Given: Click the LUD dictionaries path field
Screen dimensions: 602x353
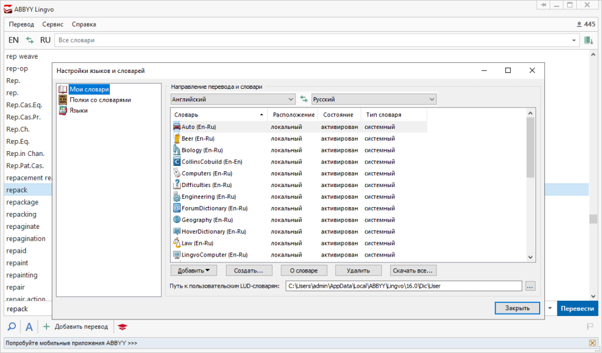Looking at the screenshot, I should pos(404,286).
